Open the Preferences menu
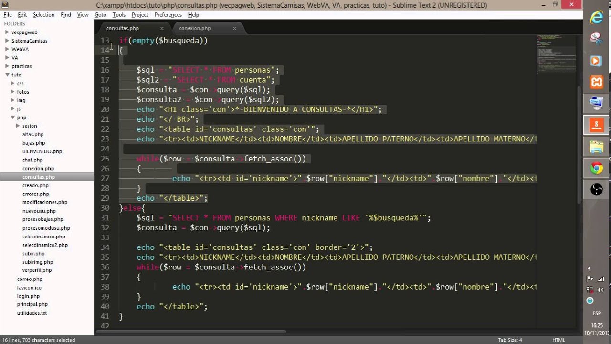The height and width of the screenshot is (344, 611). click(168, 15)
